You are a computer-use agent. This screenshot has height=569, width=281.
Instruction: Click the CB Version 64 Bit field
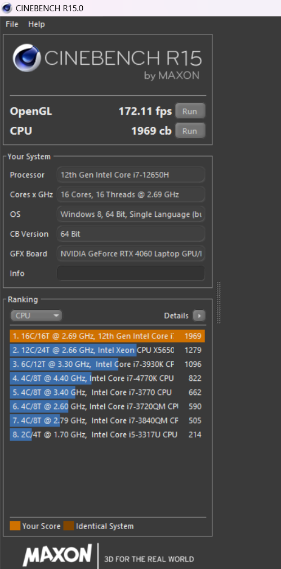(x=131, y=234)
